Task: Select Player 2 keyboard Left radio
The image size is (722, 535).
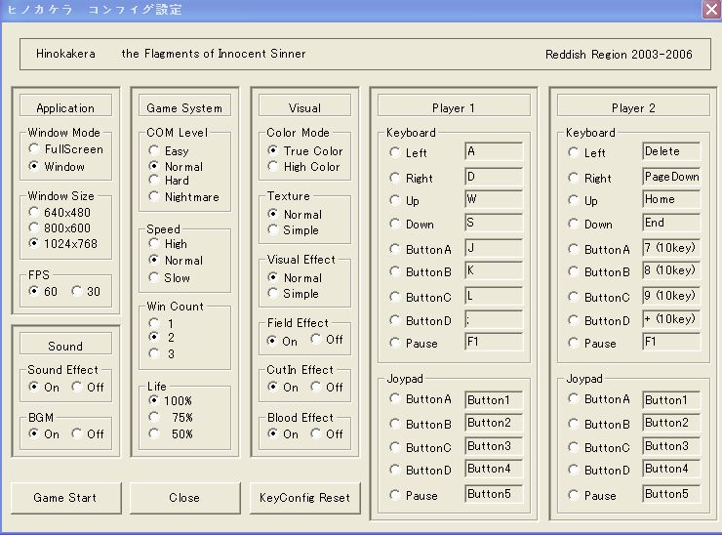Action: point(574,152)
